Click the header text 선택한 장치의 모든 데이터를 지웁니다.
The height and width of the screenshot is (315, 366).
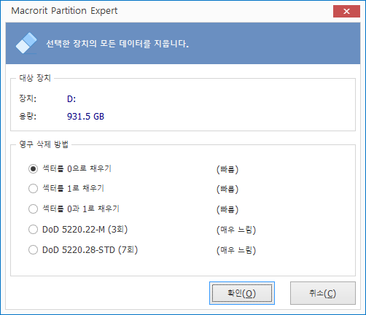pyautogui.click(x=117, y=44)
